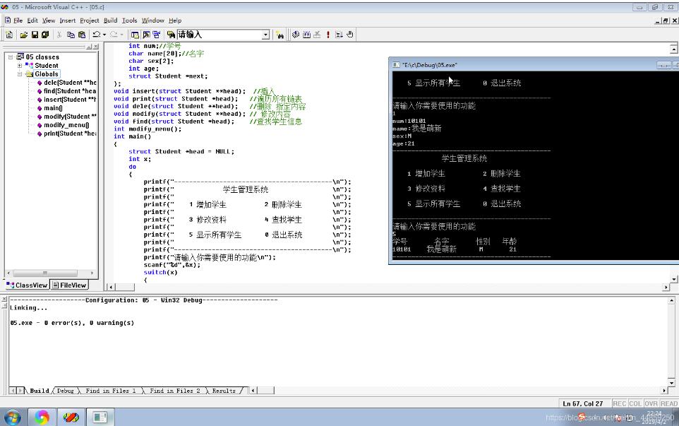Select main() in the class tree
This screenshot has height=426, width=679.
click(x=53, y=108)
